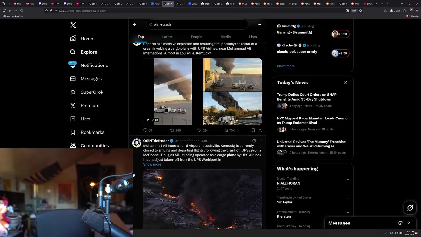The height and width of the screenshot is (237, 421).
Task: Open the floating Grok button
Action: 410,208
